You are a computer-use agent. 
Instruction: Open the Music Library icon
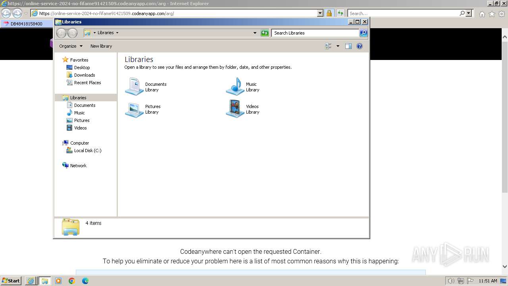tap(235, 87)
